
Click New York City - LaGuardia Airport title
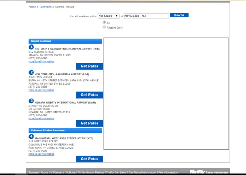(x=62, y=74)
